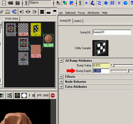Toggle the top-and-bottom panels layout
The image size is (133, 124).
tap(42, 12)
